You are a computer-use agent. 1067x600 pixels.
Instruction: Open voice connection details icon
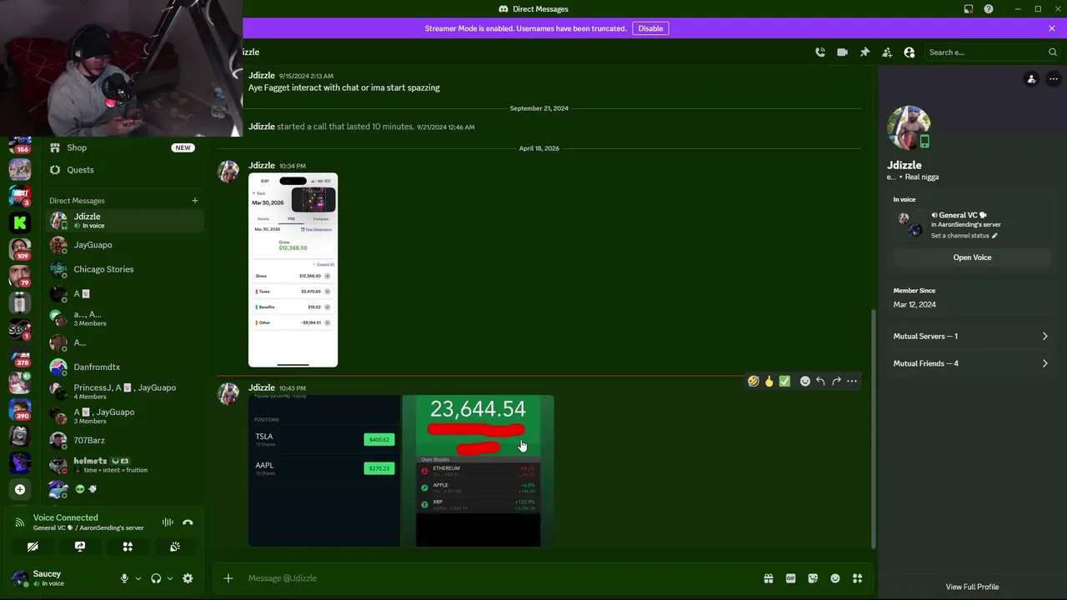click(20, 522)
